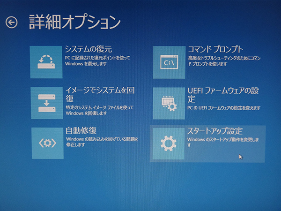This screenshot has width=281, height=211.
Task: Select the イメージでシステムを回復 drive icon tile
Action: pos(47,103)
